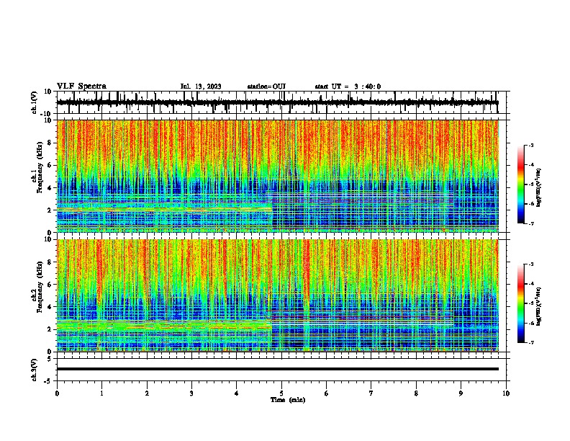The height and width of the screenshot is (441, 570).
Task: Click the "start UT = 3:40:0" header text
Action: (348, 86)
